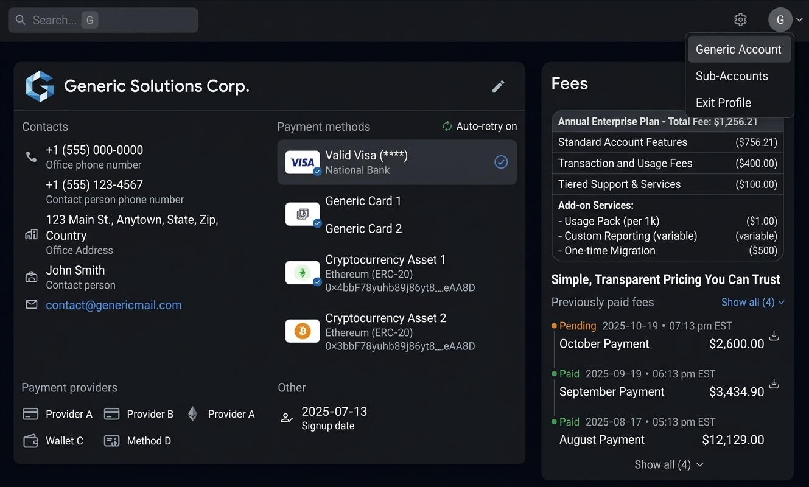
Task: Download the September Payment receipt
Action: pos(774,384)
